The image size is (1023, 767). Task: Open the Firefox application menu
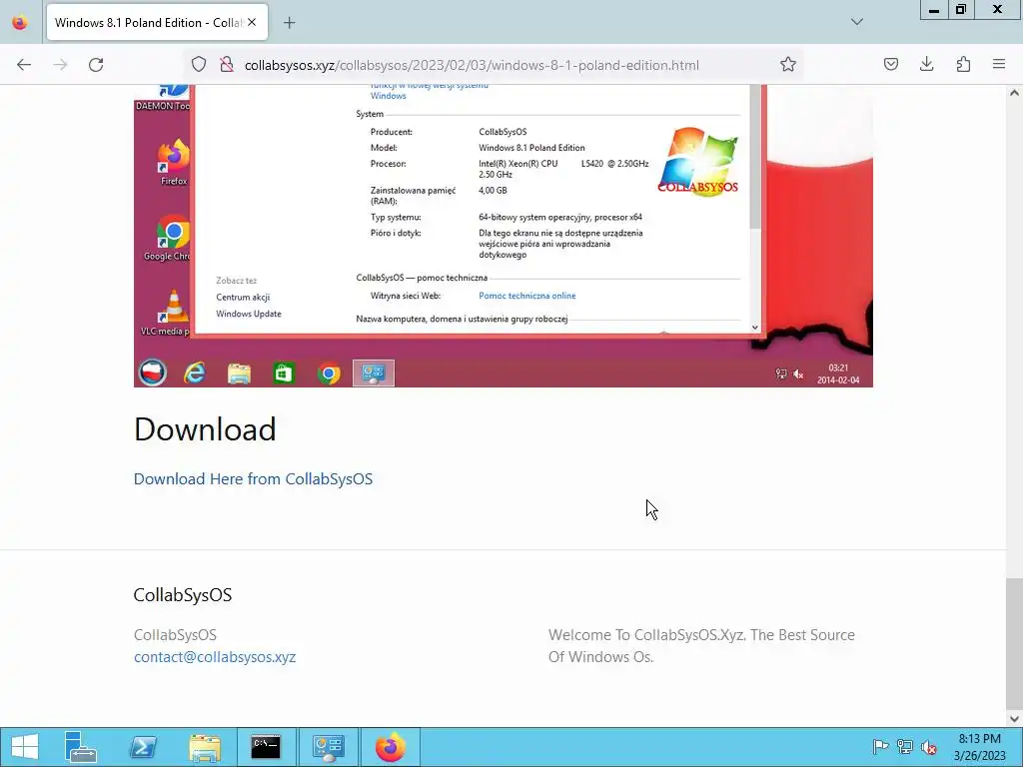point(999,65)
